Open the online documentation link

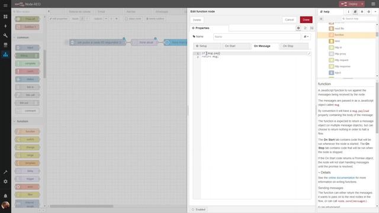click(342, 177)
